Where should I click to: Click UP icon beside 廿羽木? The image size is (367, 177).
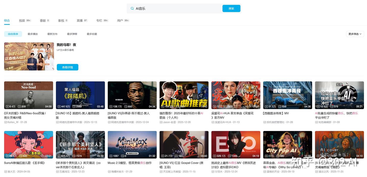coord(213,172)
